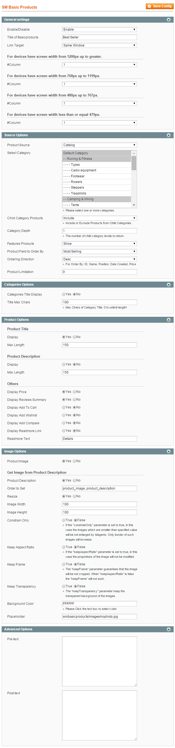Click the Product Description Max Length field
Screen dimensions: 175x748
pos(99,373)
